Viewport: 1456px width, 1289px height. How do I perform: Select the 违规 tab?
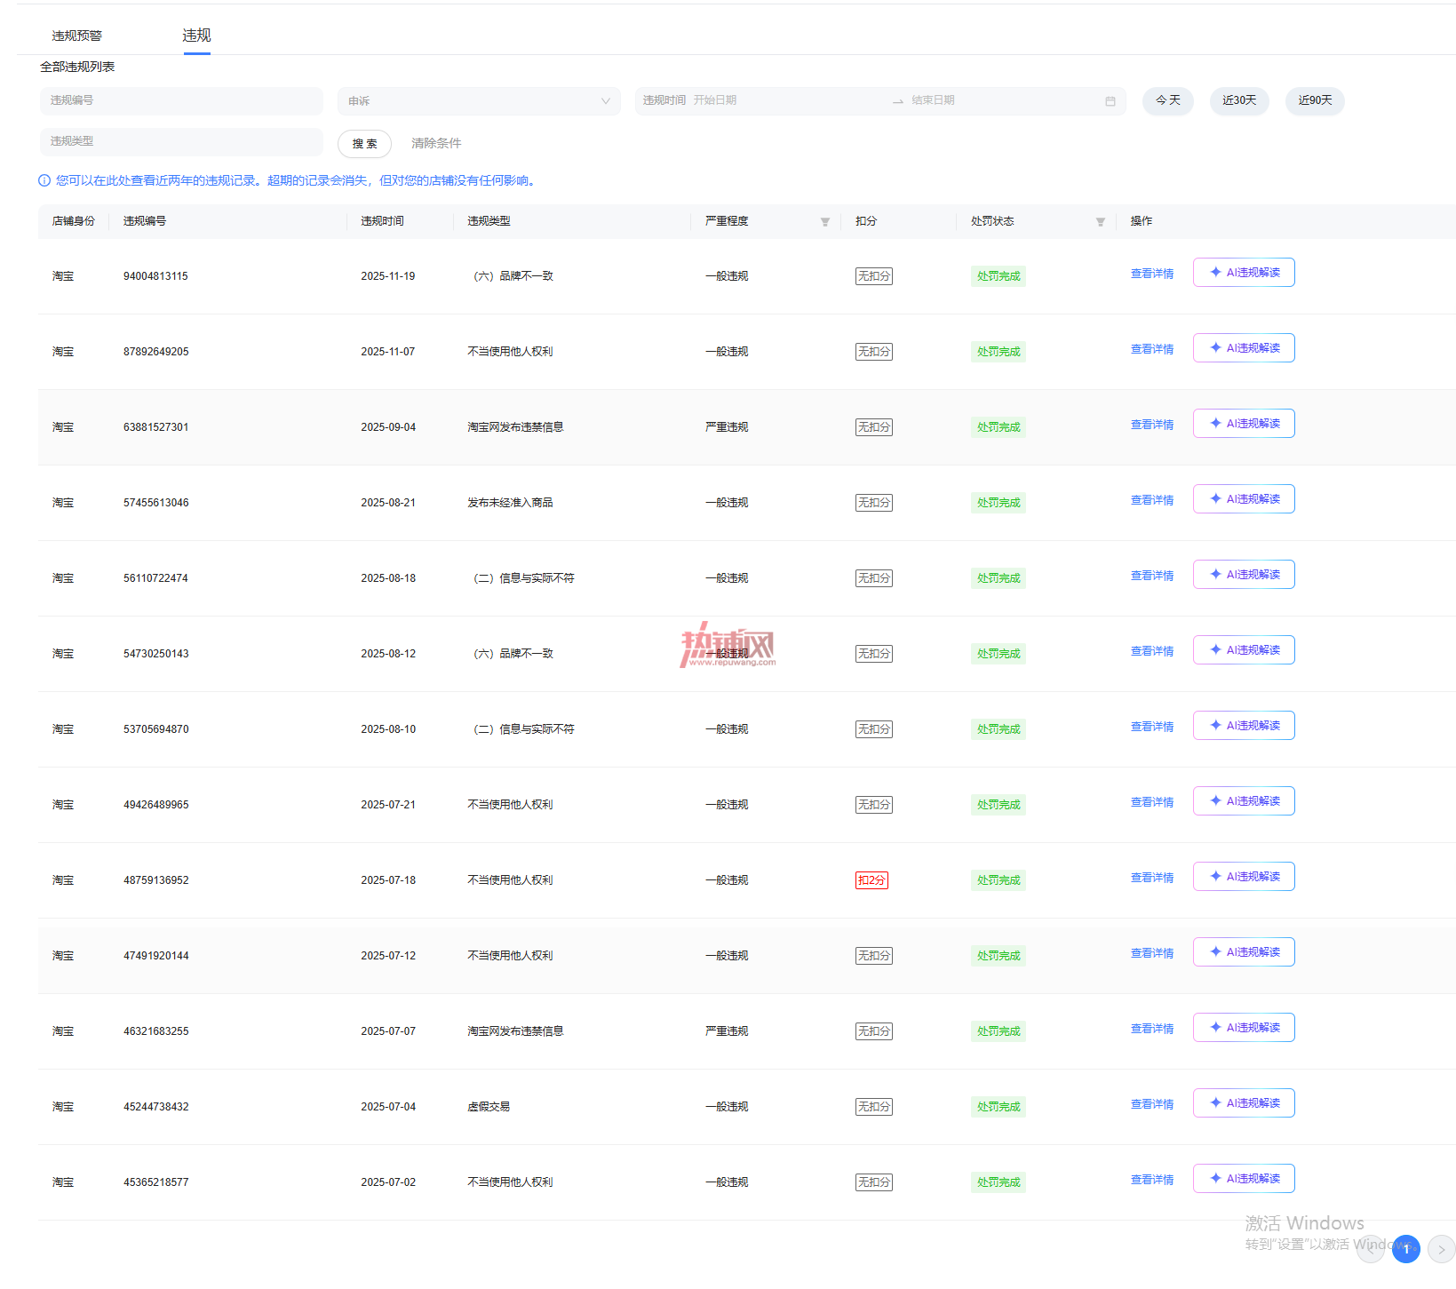click(x=196, y=36)
